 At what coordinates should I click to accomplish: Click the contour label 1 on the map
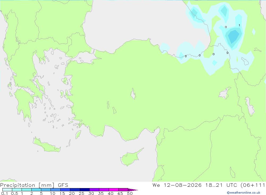[239, 25]
